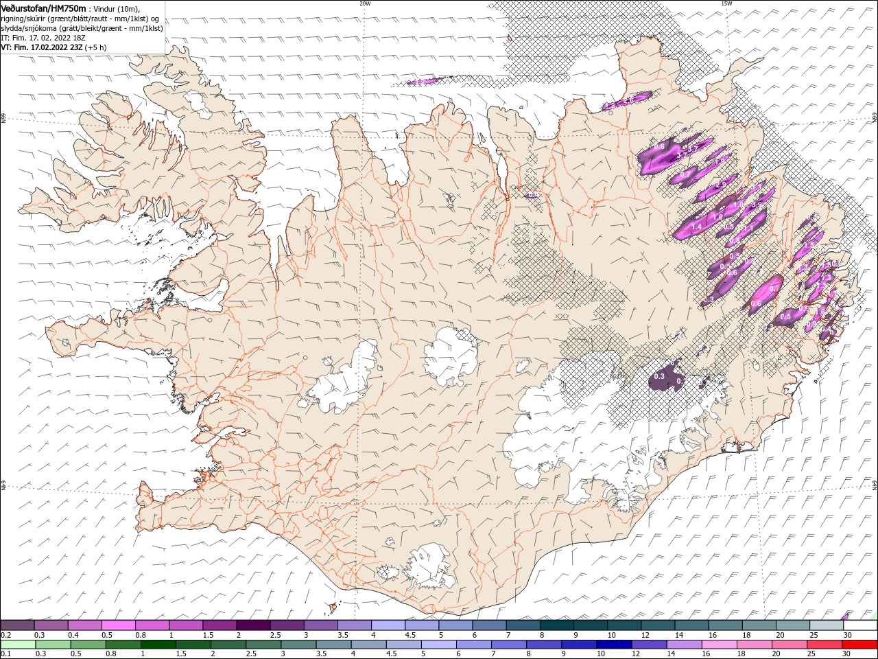Select the upper legend row 6 slate blue swatch

point(489,625)
